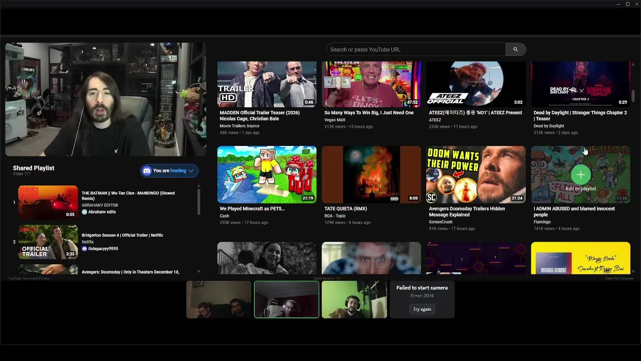The height and width of the screenshot is (361, 641).
Task: Open MADDEN Official Trailer Teaser thumbnail
Action: (267, 84)
